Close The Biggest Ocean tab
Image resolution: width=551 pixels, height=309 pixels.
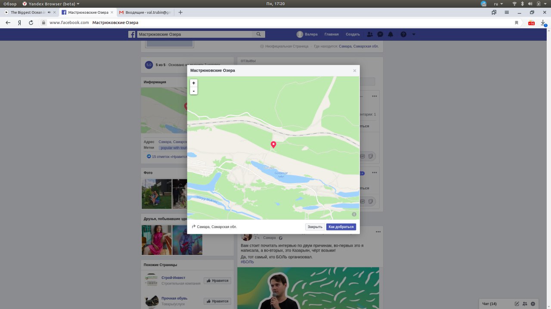(x=55, y=12)
